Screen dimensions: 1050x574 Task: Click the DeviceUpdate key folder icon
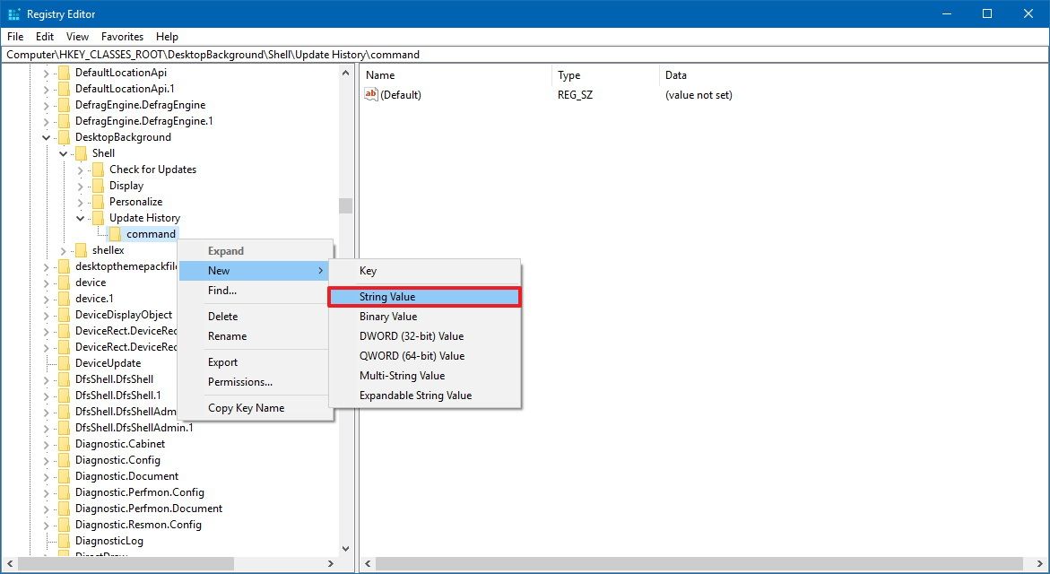pos(65,363)
